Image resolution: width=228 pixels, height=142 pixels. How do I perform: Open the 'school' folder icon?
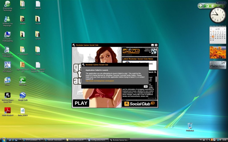[x=23, y=5]
